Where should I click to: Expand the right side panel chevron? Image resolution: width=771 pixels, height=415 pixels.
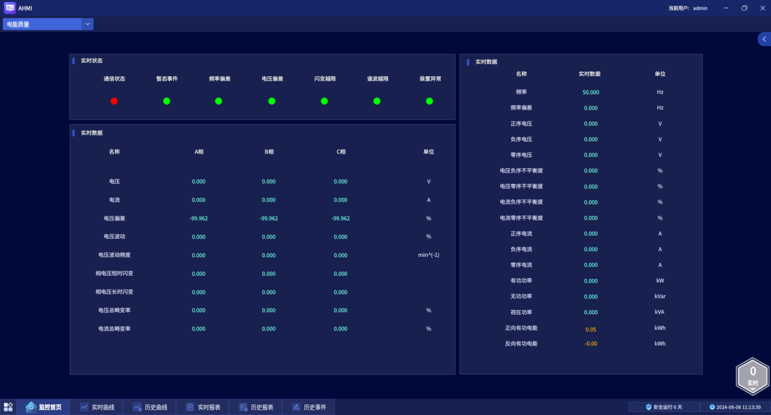764,39
